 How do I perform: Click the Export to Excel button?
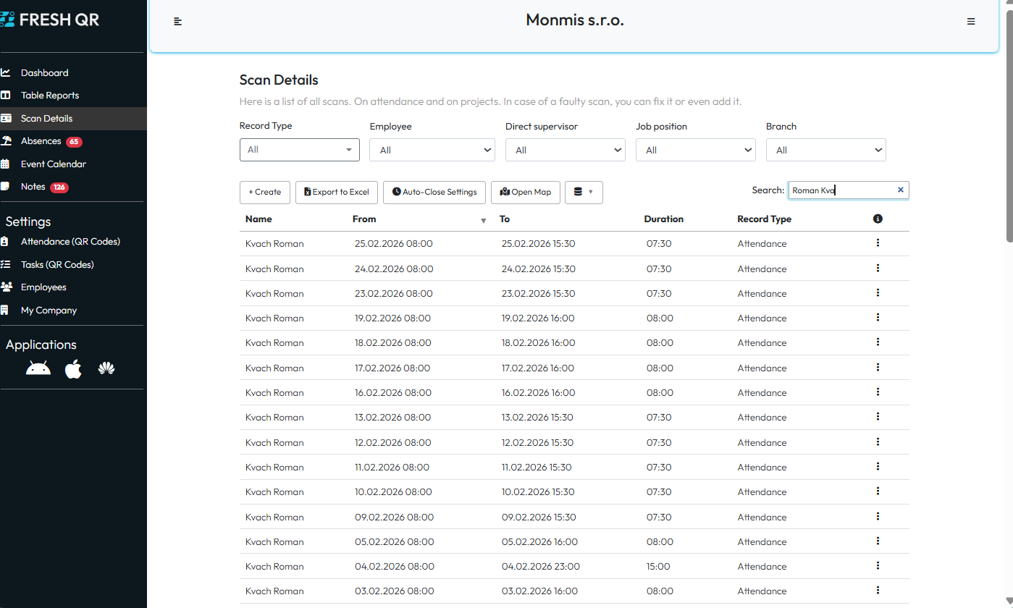[x=337, y=193]
